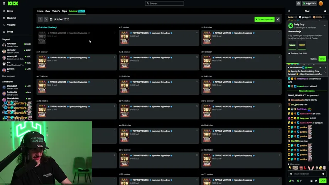Viewport: 329px width, 185px height.
Task: Toggle reminder icon on wo 7 oktober card
Action: click(114, 82)
